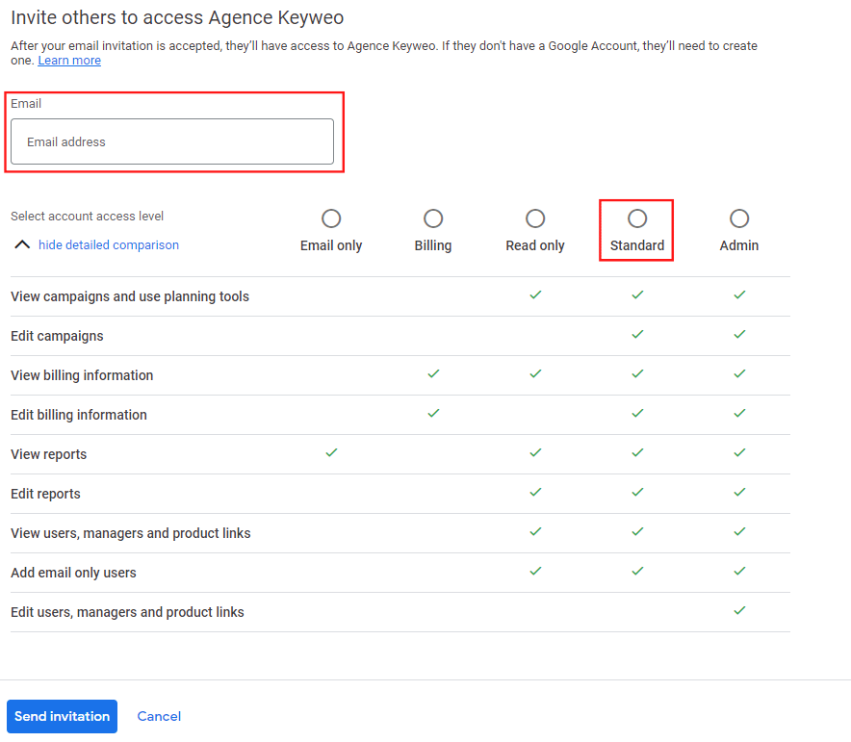The height and width of the screenshot is (742, 851).
Task: Click Standard checkmark for Edit billing information
Action: (637, 413)
